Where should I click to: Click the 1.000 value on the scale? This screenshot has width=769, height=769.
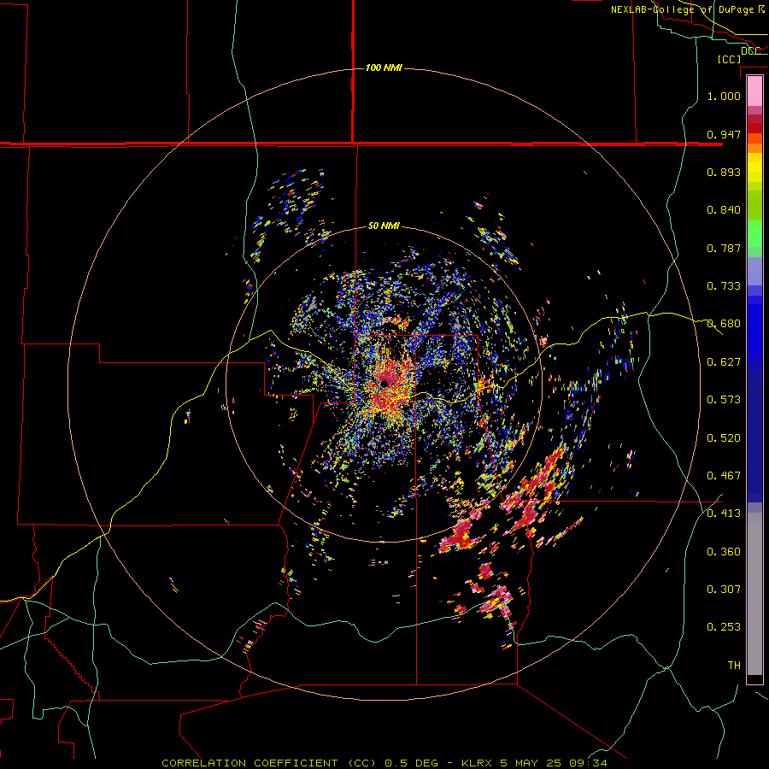coord(724,96)
